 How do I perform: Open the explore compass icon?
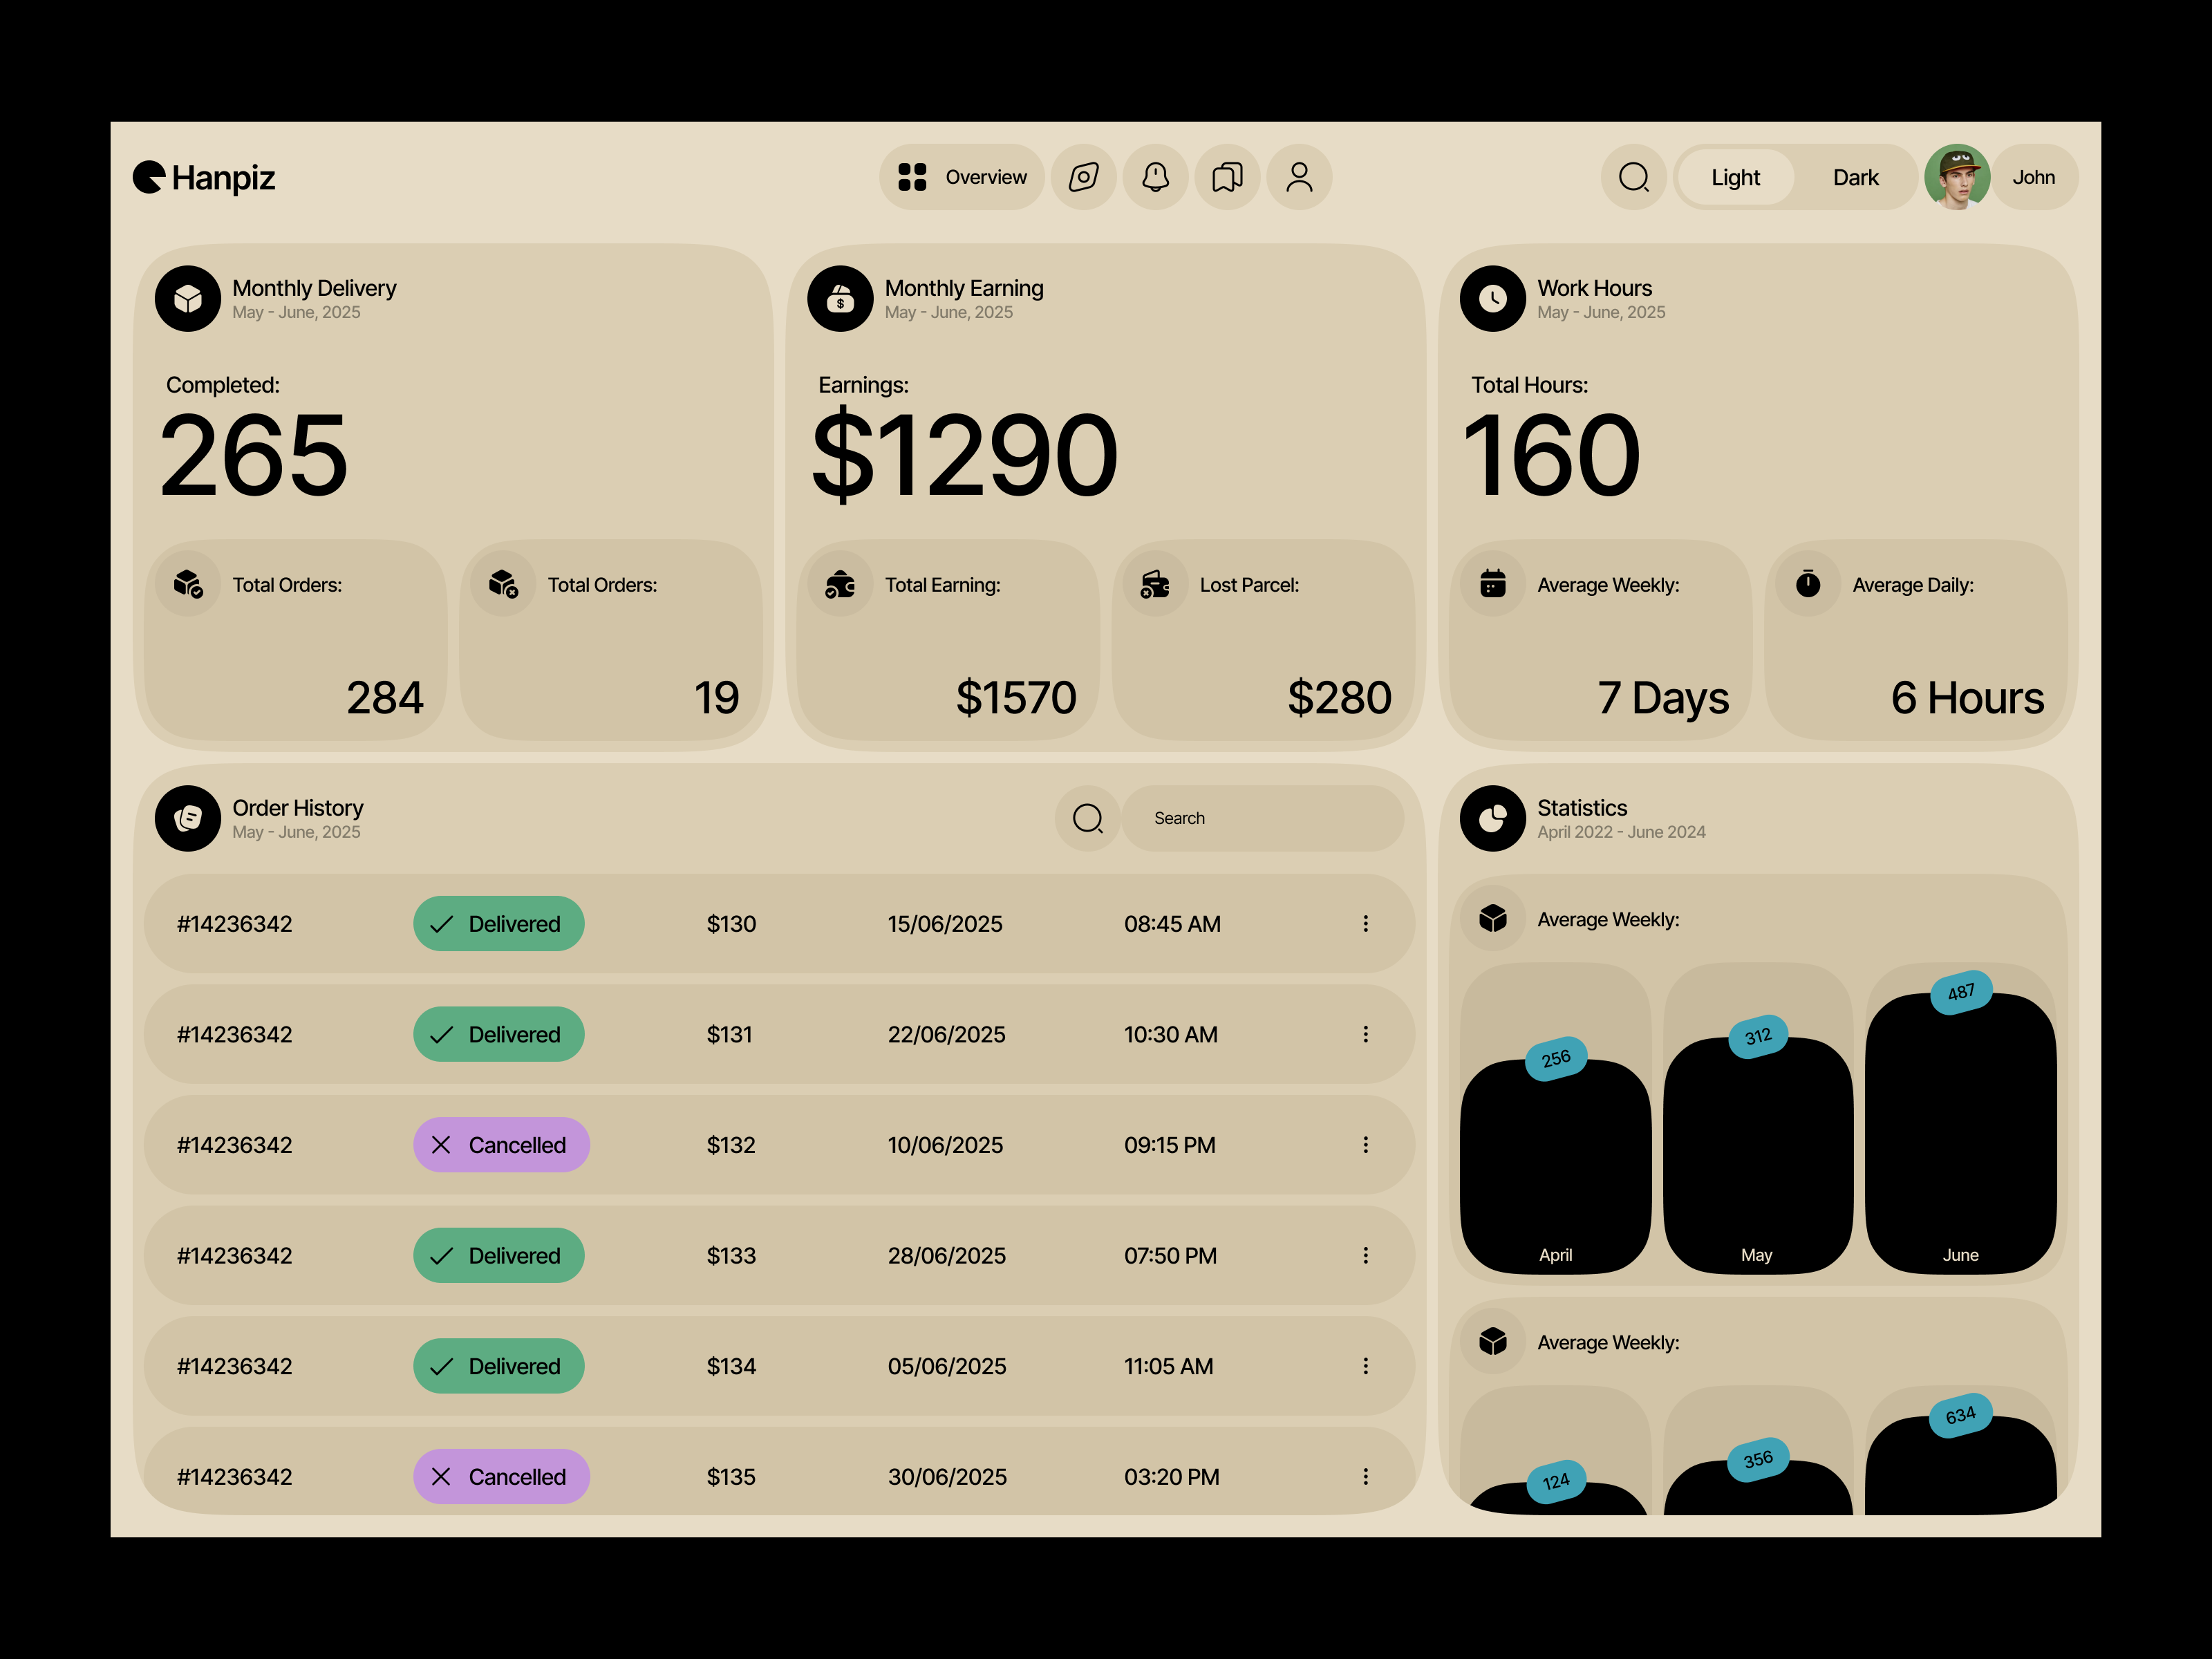tap(1084, 177)
